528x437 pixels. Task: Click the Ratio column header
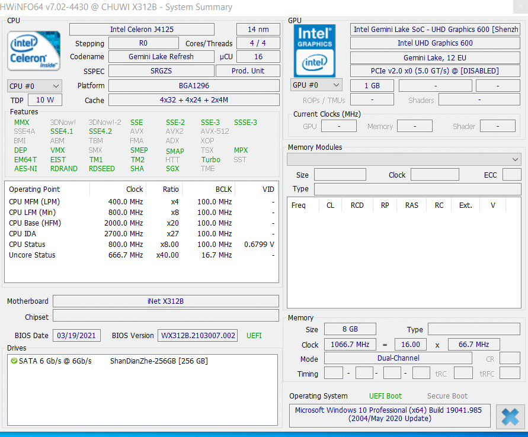coord(164,189)
